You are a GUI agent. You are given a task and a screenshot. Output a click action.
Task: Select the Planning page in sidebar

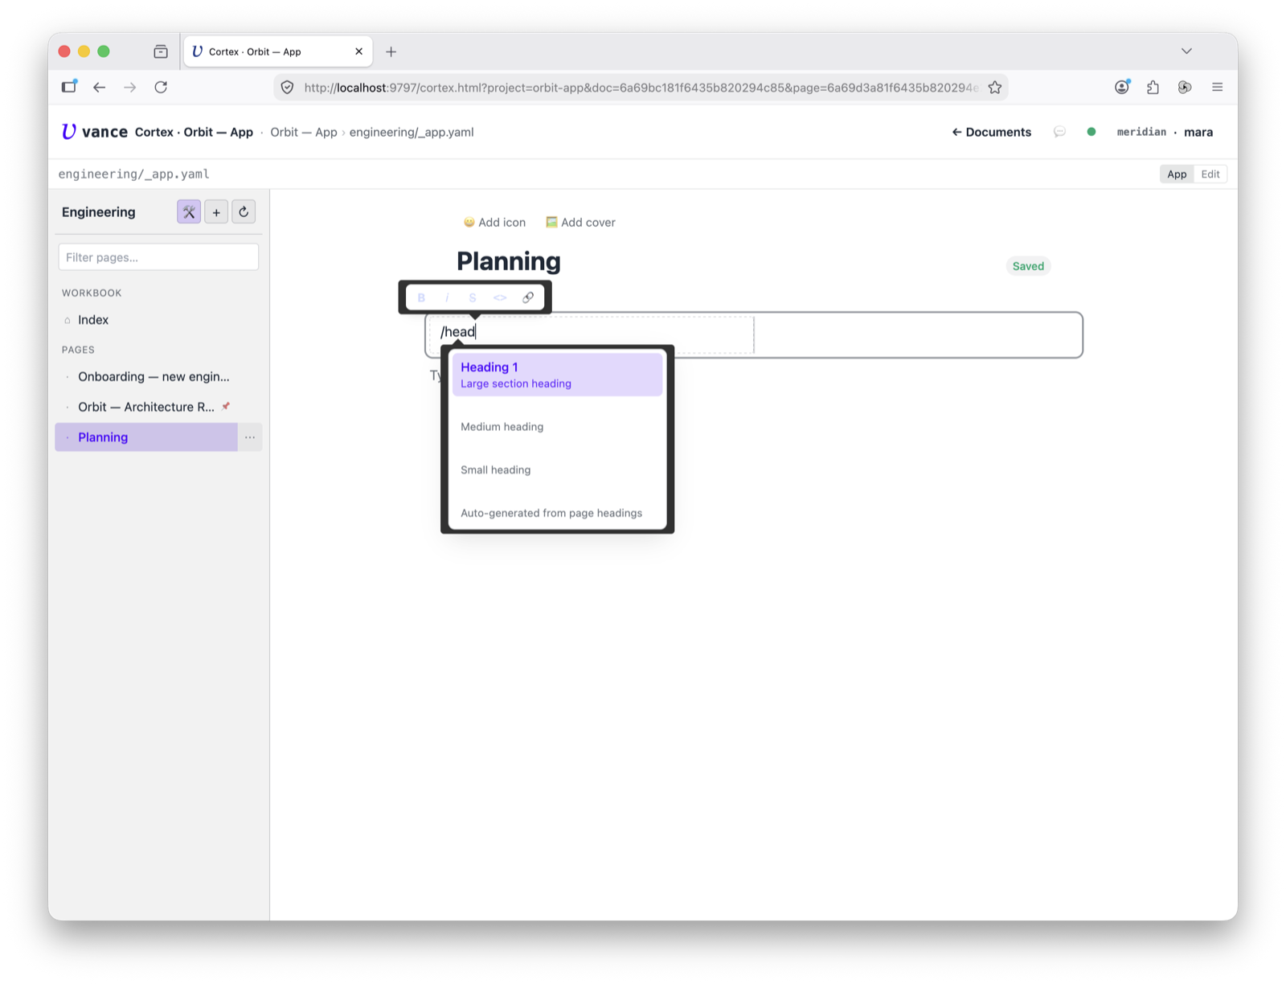point(146,437)
